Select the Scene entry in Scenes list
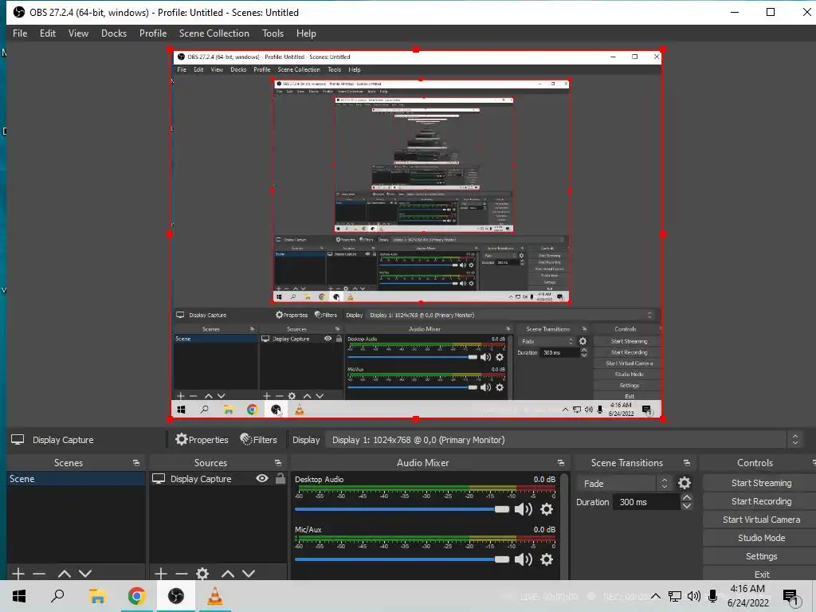The image size is (816, 612). [x=76, y=479]
